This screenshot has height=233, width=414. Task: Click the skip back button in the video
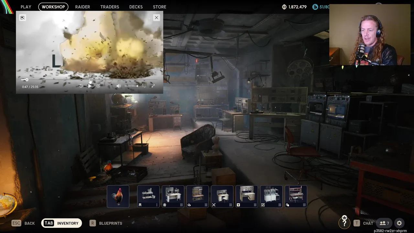point(81,86)
